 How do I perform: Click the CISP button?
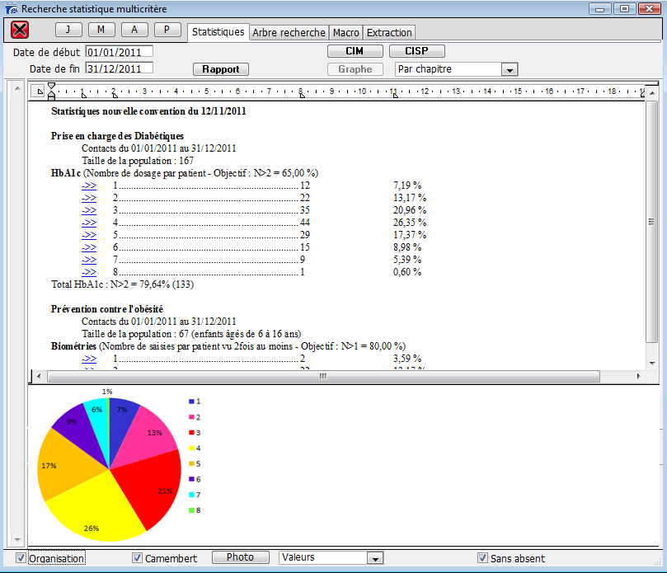(416, 51)
